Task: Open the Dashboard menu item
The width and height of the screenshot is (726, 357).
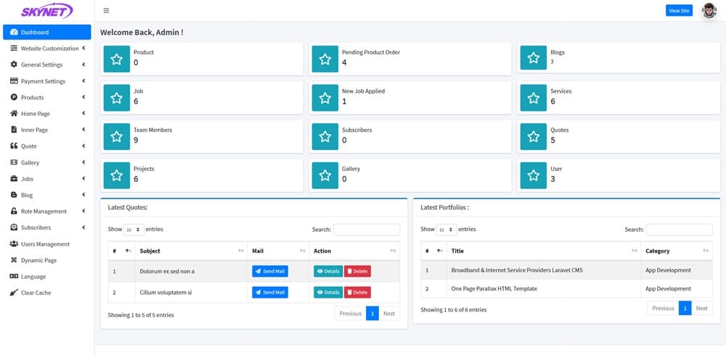Action: click(x=47, y=33)
